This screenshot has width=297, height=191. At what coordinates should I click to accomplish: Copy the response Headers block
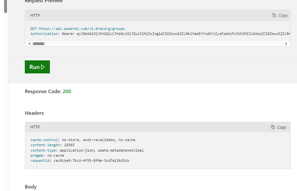[x=279, y=127]
